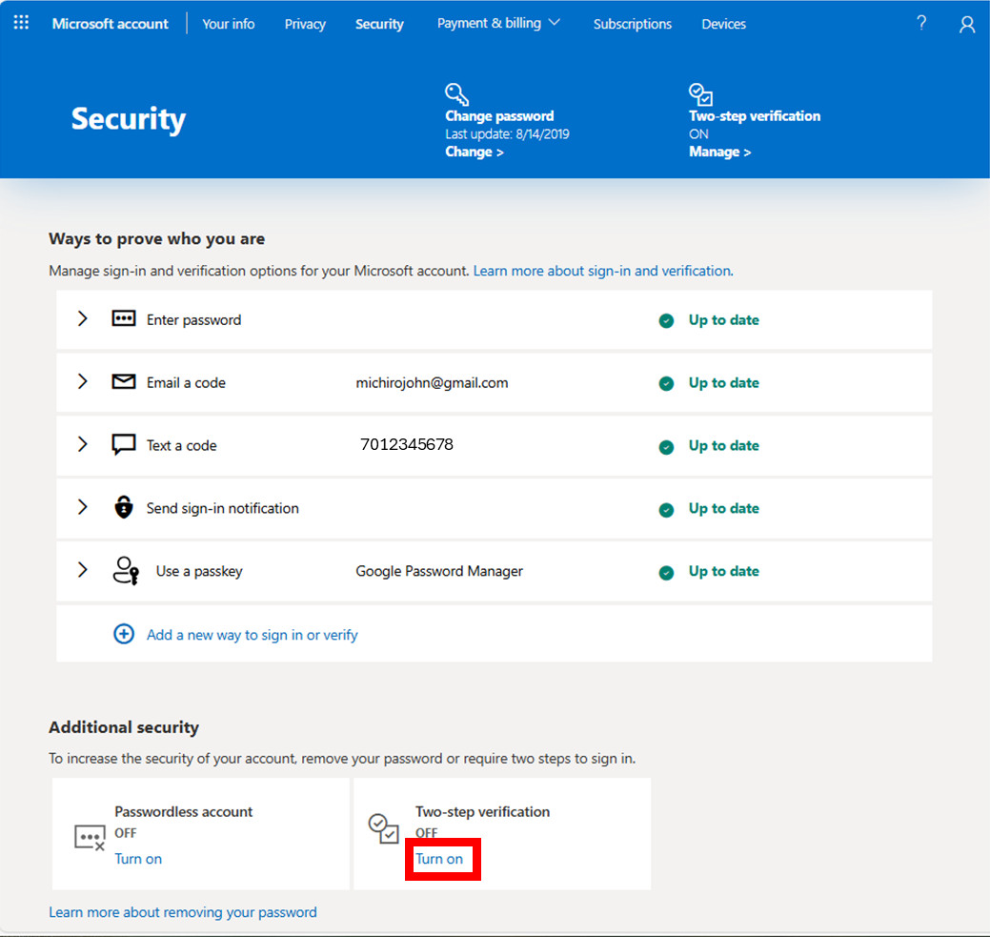Image resolution: width=990 pixels, height=937 pixels.
Task: Click the plus circle icon to add sign-in method
Action: (124, 634)
